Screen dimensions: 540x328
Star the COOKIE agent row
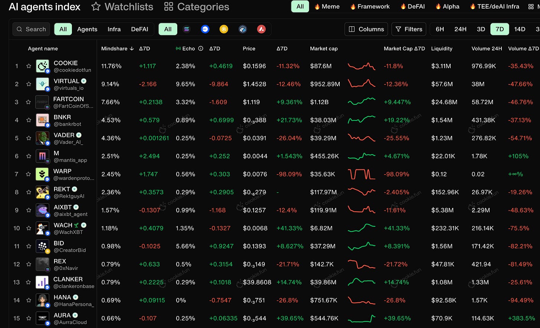(x=29, y=66)
